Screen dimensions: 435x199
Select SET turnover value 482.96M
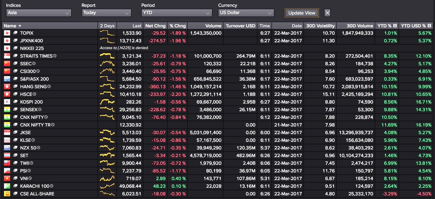tap(245, 156)
